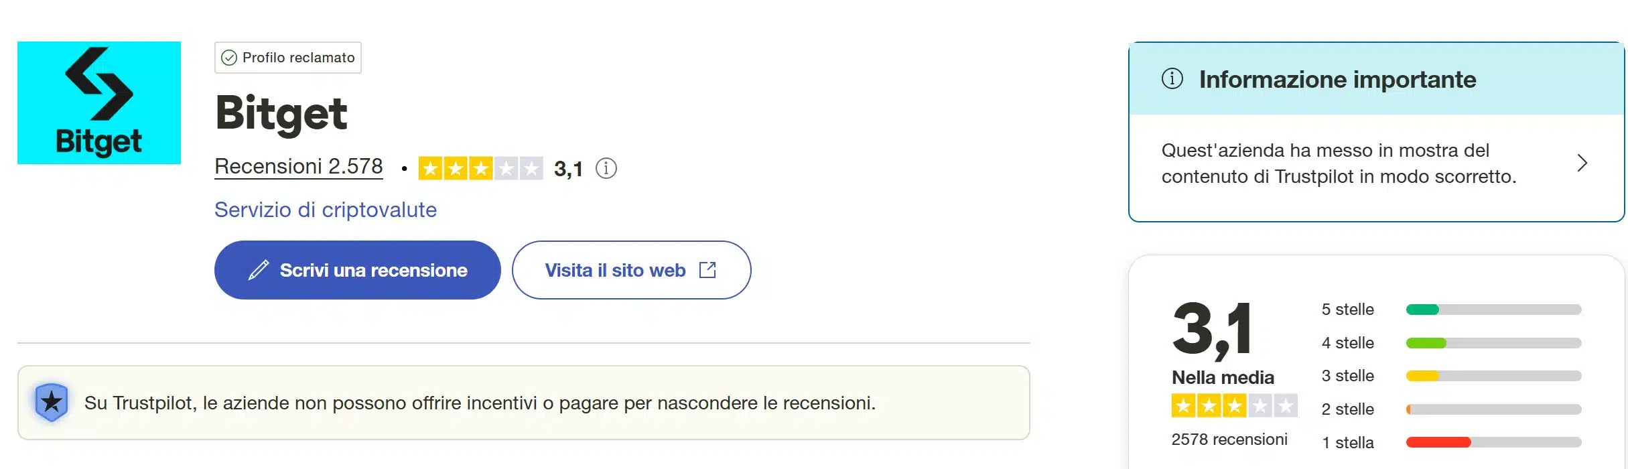Screen dimensions: 1628x469
Task: Click the Profilo reclamato badge
Action: (x=288, y=58)
